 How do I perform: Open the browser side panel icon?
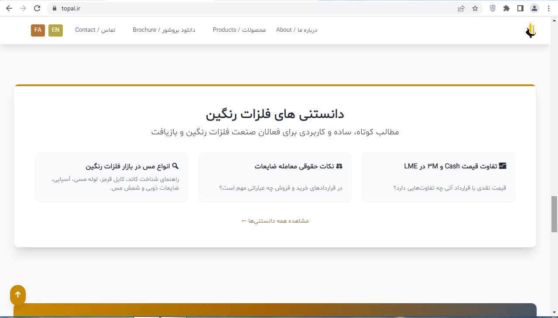coord(520,8)
